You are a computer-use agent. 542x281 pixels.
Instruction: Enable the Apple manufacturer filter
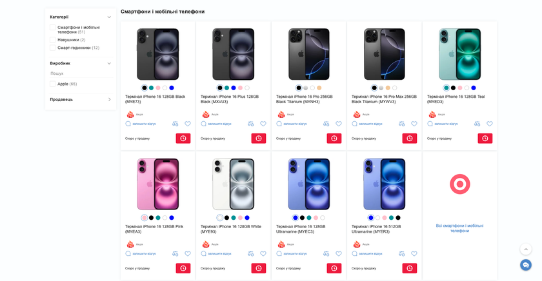53,84
